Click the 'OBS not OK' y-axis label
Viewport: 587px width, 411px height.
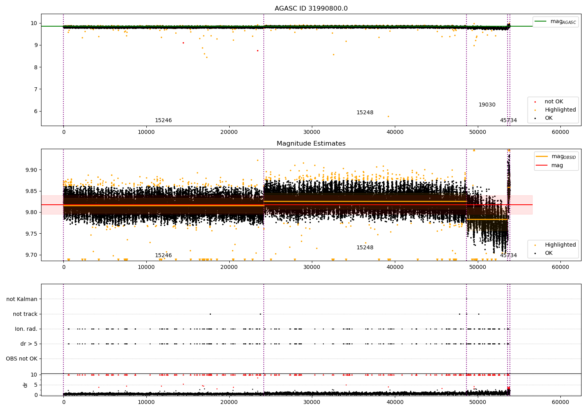pos(22,359)
